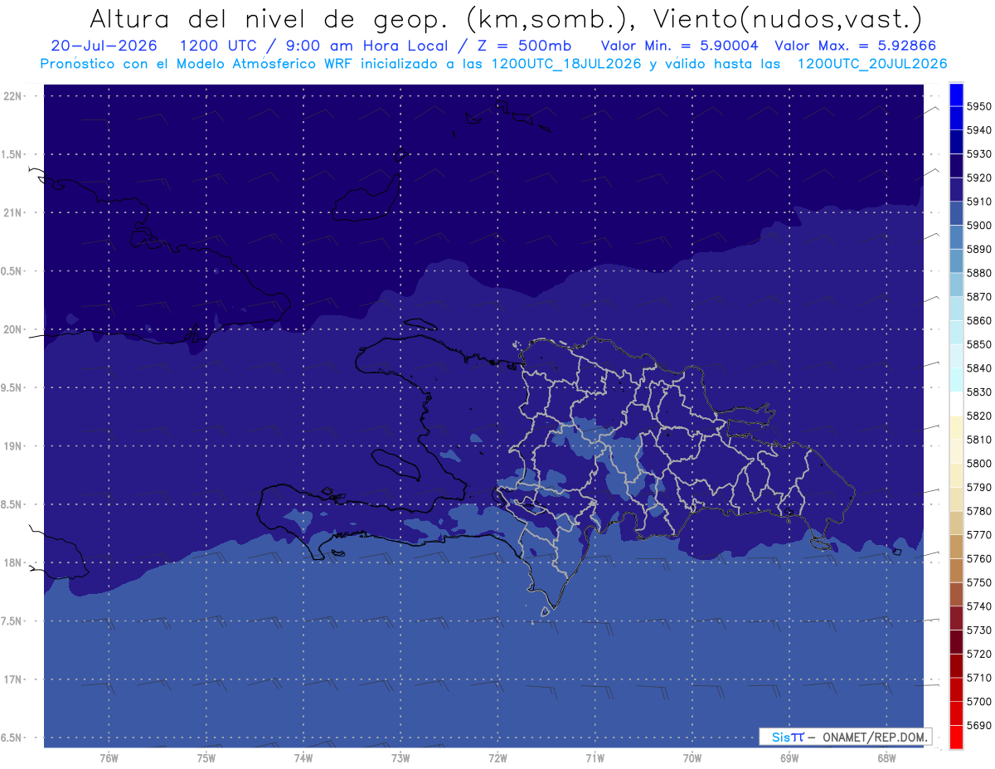The width and height of the screenshot is (995, 769).
Task: Pick the brown color band between 5750 and 5760
Action: coord(955,571)
